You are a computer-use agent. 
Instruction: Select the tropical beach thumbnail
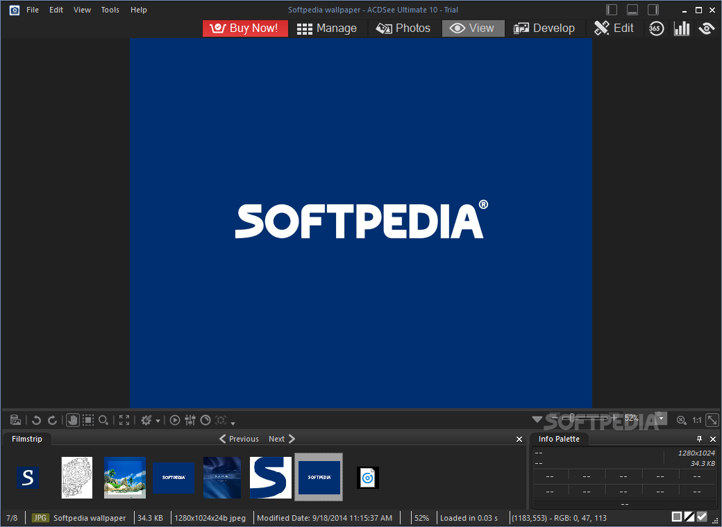[x=125, y=478]
